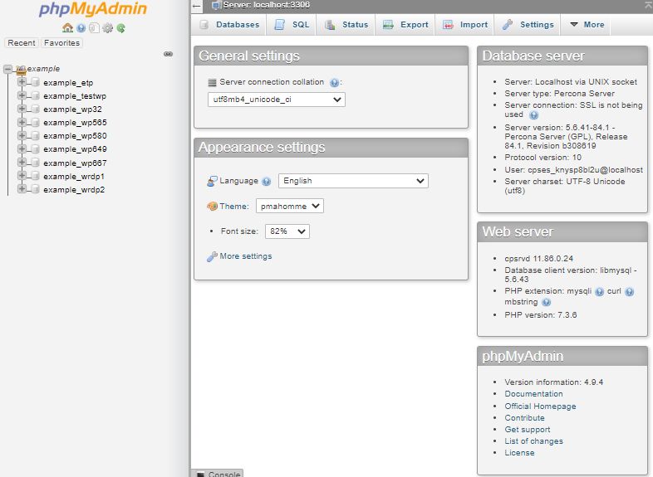This screenshot has height=477, width=653.
Task: Click the example group label
Action: pos(43,69)
